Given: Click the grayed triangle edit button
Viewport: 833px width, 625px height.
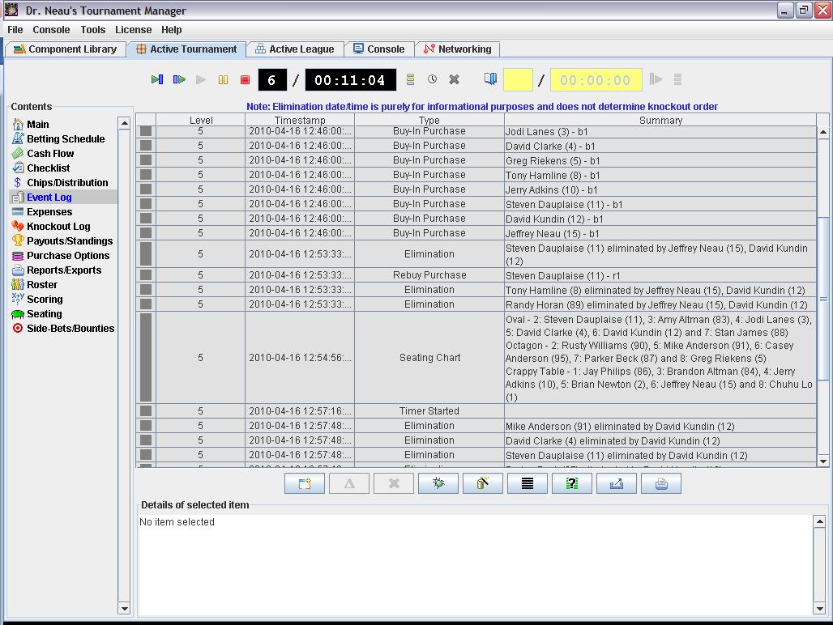Looking at the screenshot, I should coord(349,483).
